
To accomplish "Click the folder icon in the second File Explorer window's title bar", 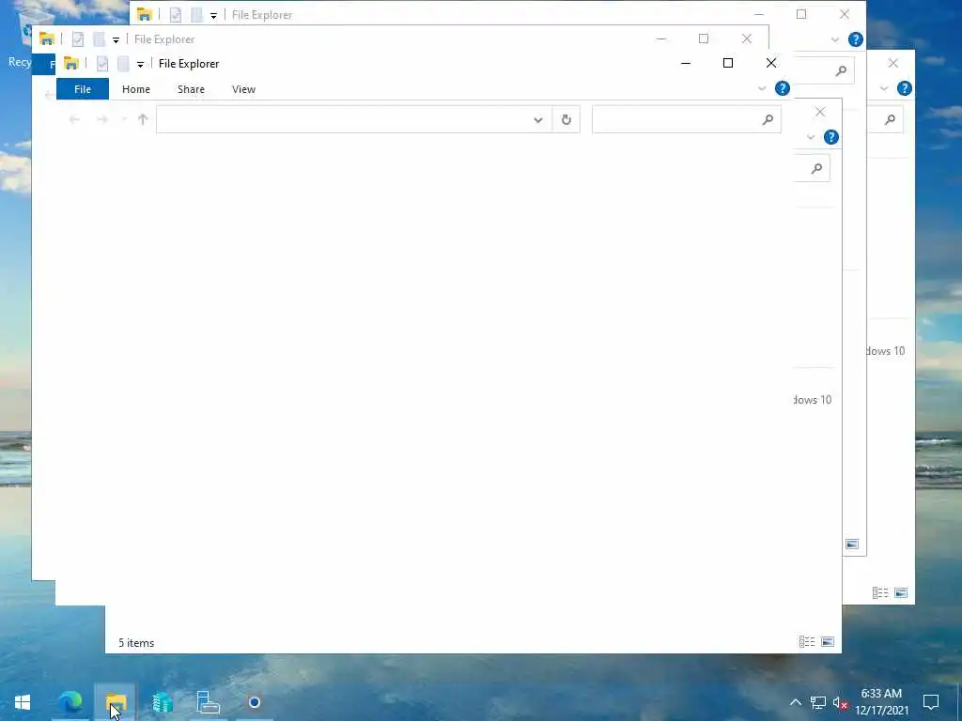I will (47, 39).
